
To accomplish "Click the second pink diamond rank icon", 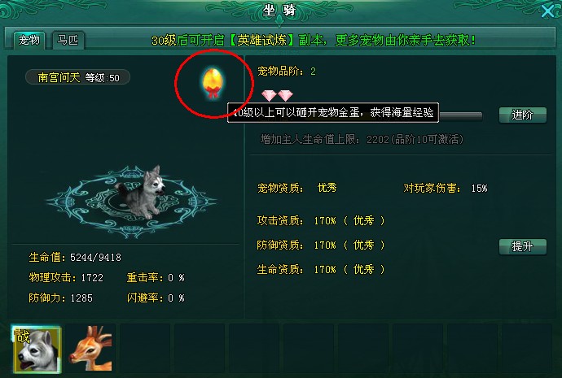I will pos(286,95).
